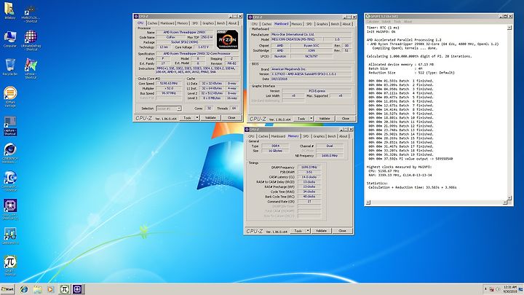Image resolution: width=524 pixels, height=295 pixels.
Task: Open Windows Explorer folder icon on the taskbar
Action: coord(37,289)
